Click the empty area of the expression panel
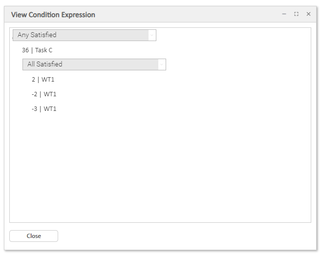This screenshot has width=322, height=257. pos(195,161)
